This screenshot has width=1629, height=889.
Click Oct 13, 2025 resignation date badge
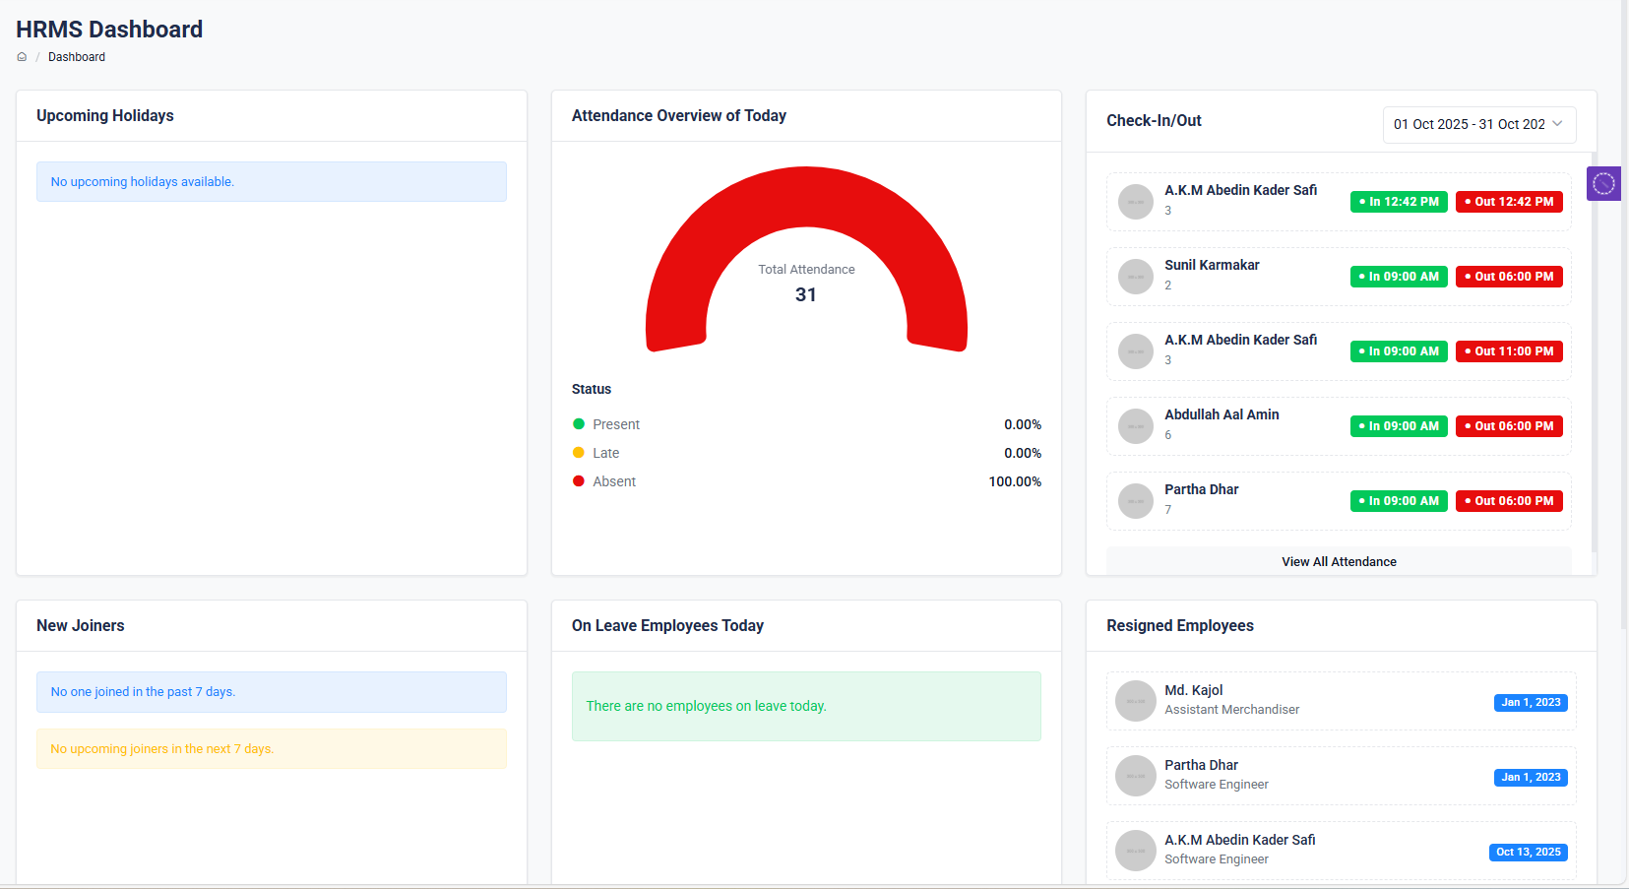[1528, 853]
